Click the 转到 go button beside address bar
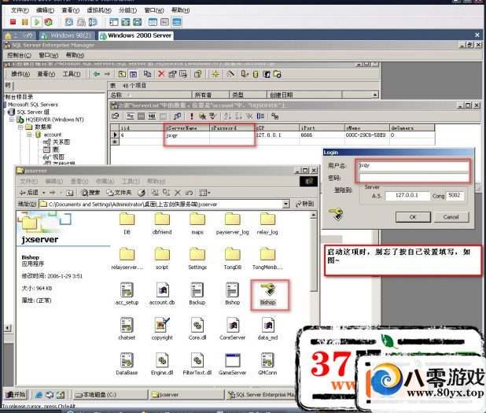The width and height of the screenshot is (486, 413). point(304,204)
